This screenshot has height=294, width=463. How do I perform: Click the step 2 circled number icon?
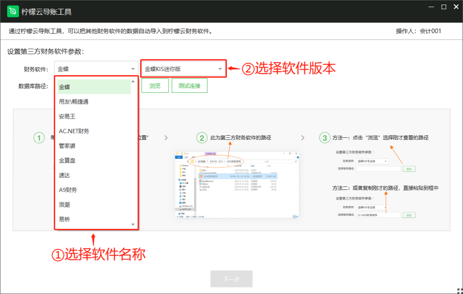click(202, 138)
